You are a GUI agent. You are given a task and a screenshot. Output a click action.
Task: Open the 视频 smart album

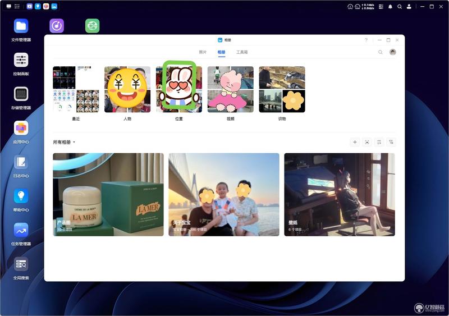click(231, 89)
